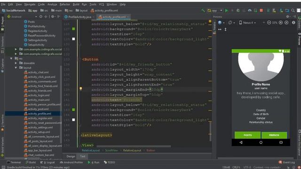Open the Build menu

76,4
